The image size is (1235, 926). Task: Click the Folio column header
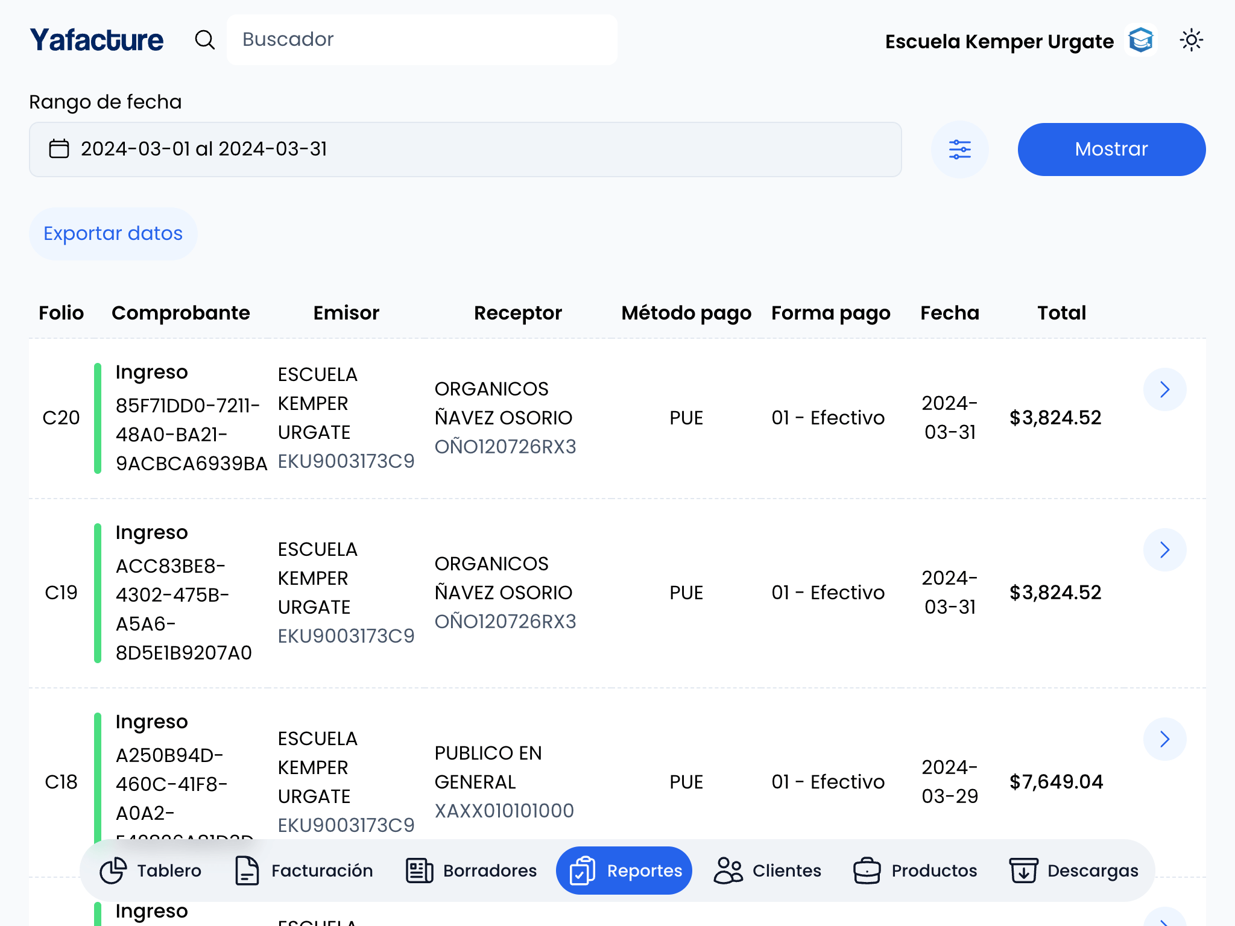pos(61,313)
